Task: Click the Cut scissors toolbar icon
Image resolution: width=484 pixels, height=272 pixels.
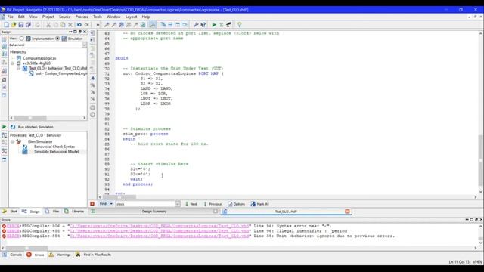Action: coord(48,25)
